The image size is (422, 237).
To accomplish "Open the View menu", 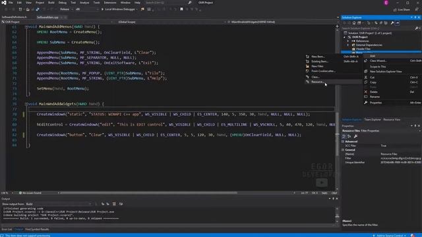I will click(28, 3).
